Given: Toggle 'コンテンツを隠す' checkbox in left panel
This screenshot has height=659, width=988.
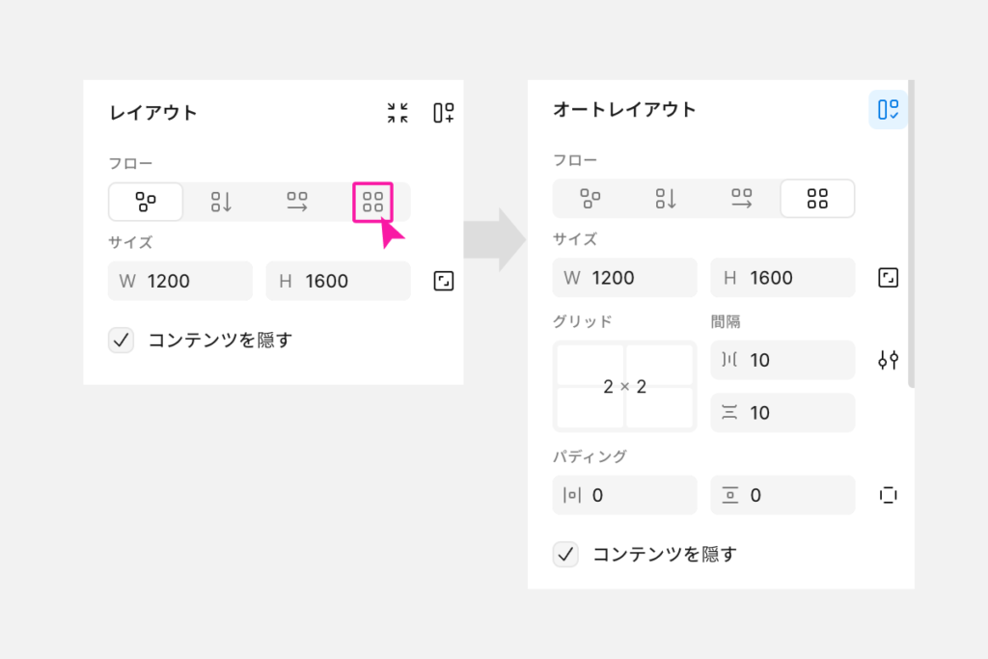Looking at the screenshot, I should point(121,341).
